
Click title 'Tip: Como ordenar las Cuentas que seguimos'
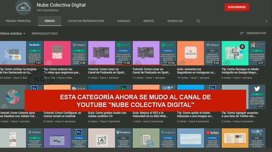point(62,71)
